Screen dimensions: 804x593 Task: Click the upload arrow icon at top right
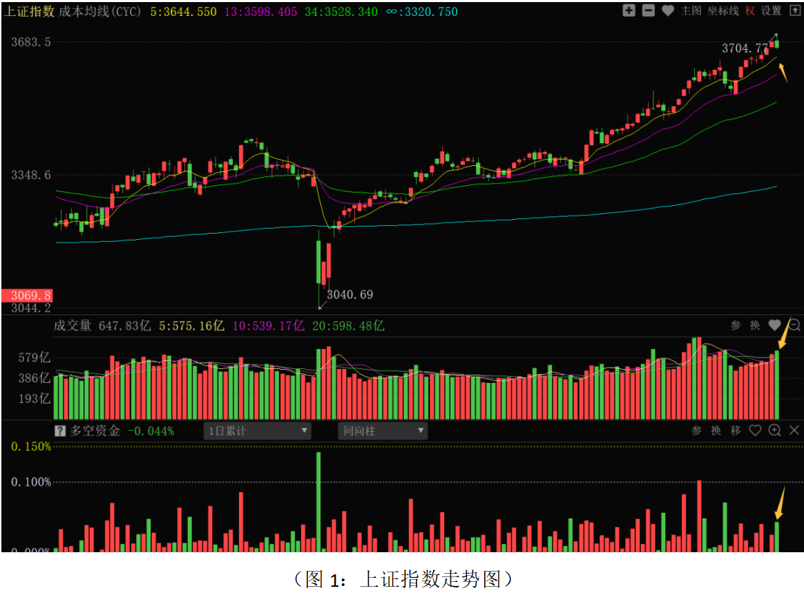(795, 10)
